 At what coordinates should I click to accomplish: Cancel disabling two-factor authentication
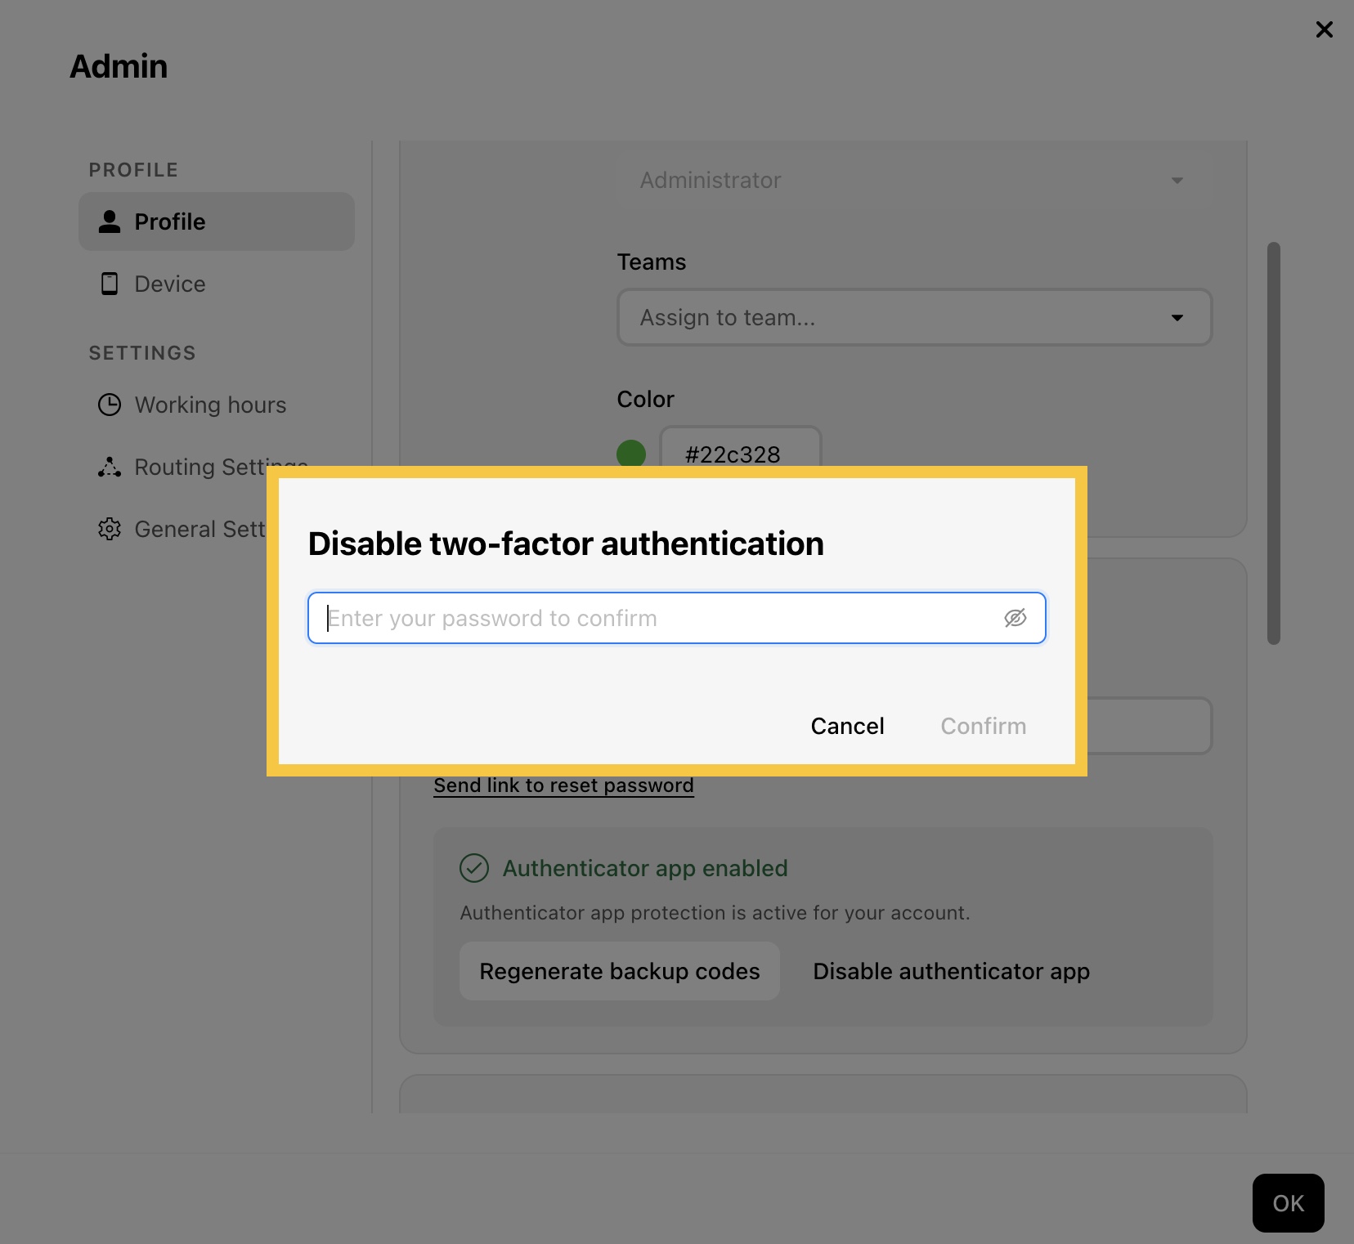847,726
